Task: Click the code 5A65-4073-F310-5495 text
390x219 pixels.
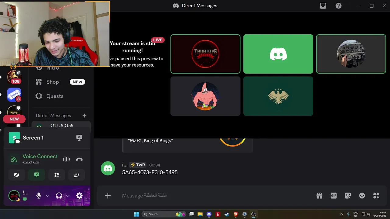Action: tap(150, 172)
